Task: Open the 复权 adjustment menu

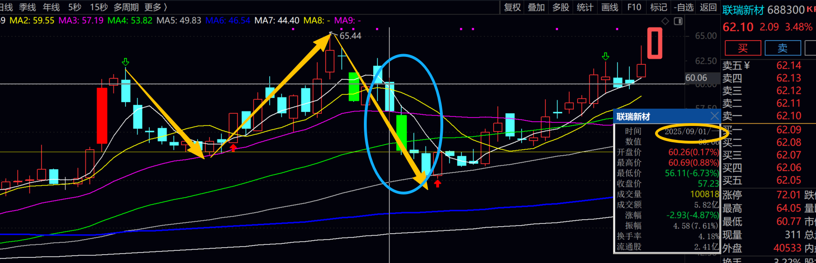Action: 512,7
